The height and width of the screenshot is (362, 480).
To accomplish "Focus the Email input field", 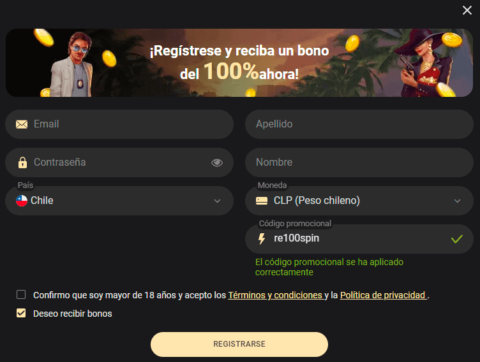I will coord(119,124).
